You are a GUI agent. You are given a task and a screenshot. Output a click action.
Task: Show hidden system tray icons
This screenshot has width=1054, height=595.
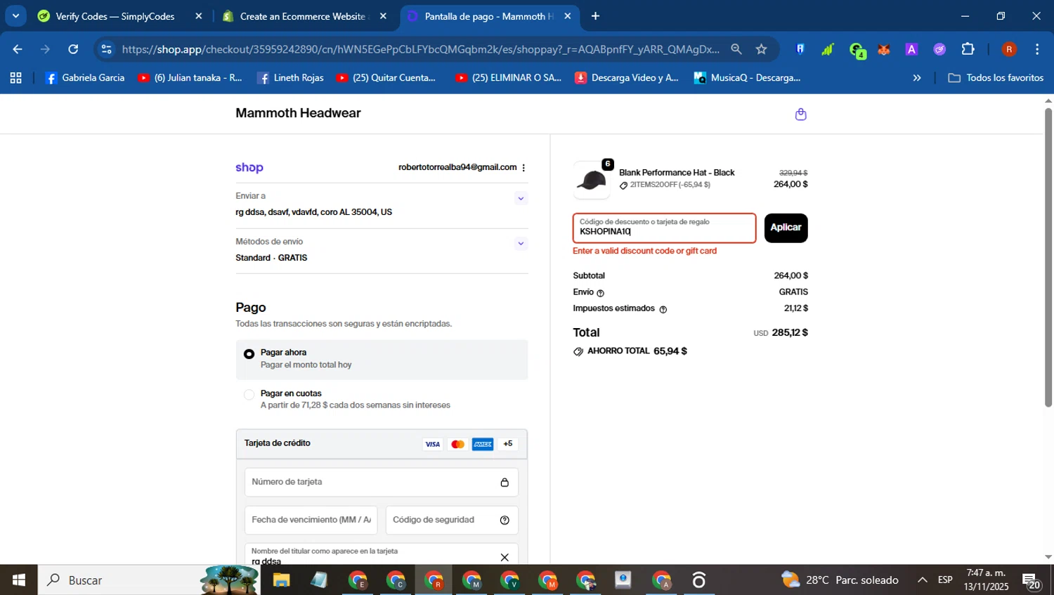tap(923, 580)
